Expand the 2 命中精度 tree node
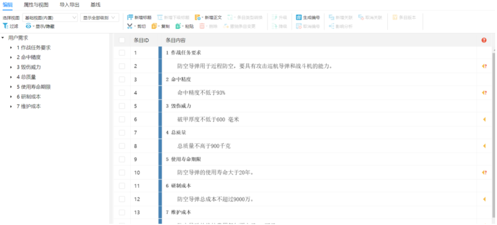The height and width of the screenshot is (225, 497). (x=11, y=58)
